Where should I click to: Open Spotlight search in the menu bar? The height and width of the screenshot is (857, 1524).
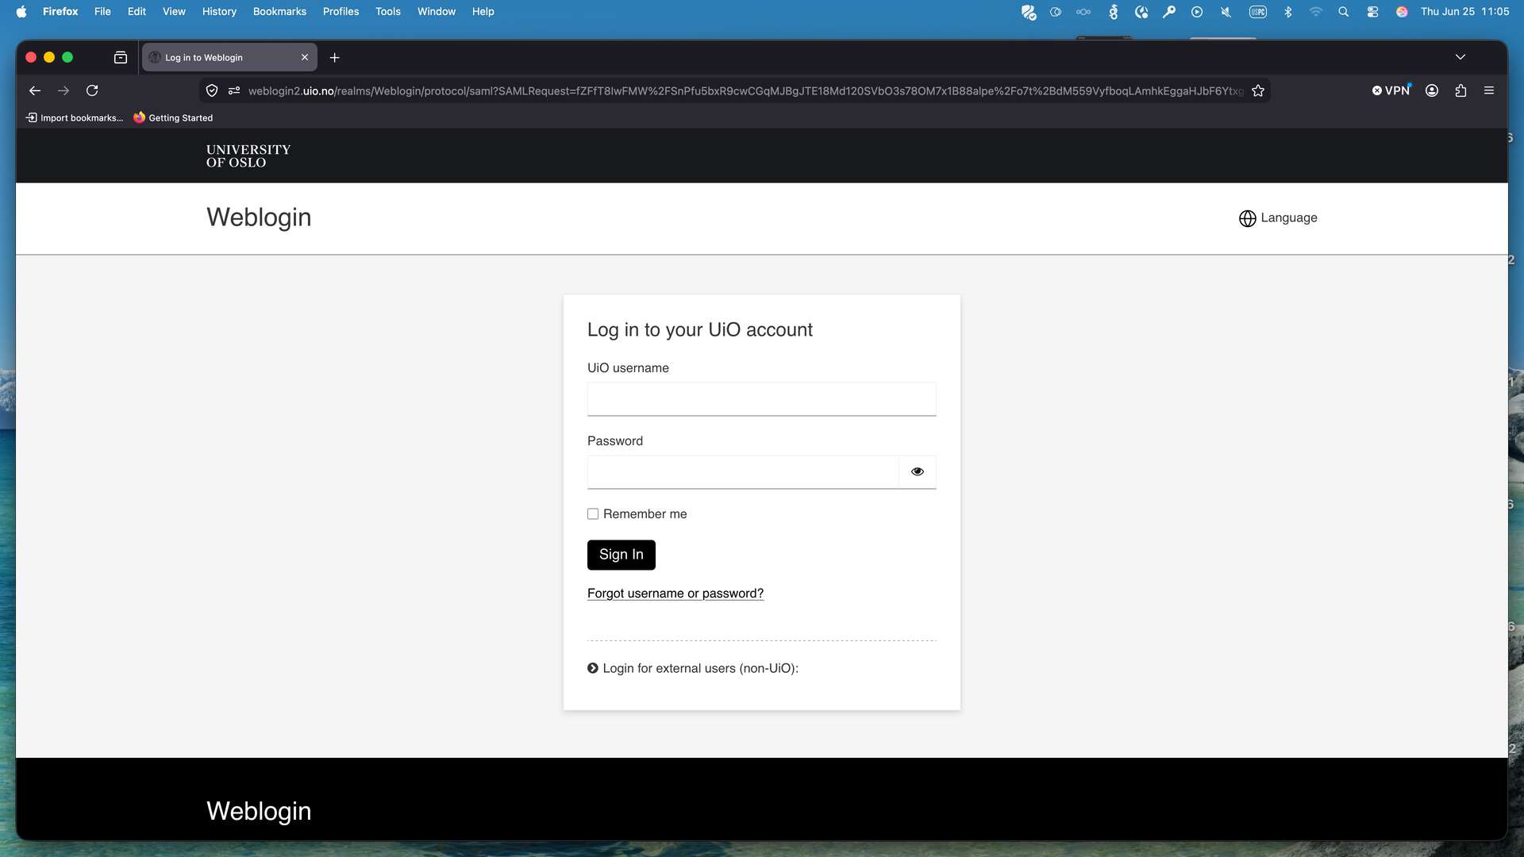[x=1343, y=12]
